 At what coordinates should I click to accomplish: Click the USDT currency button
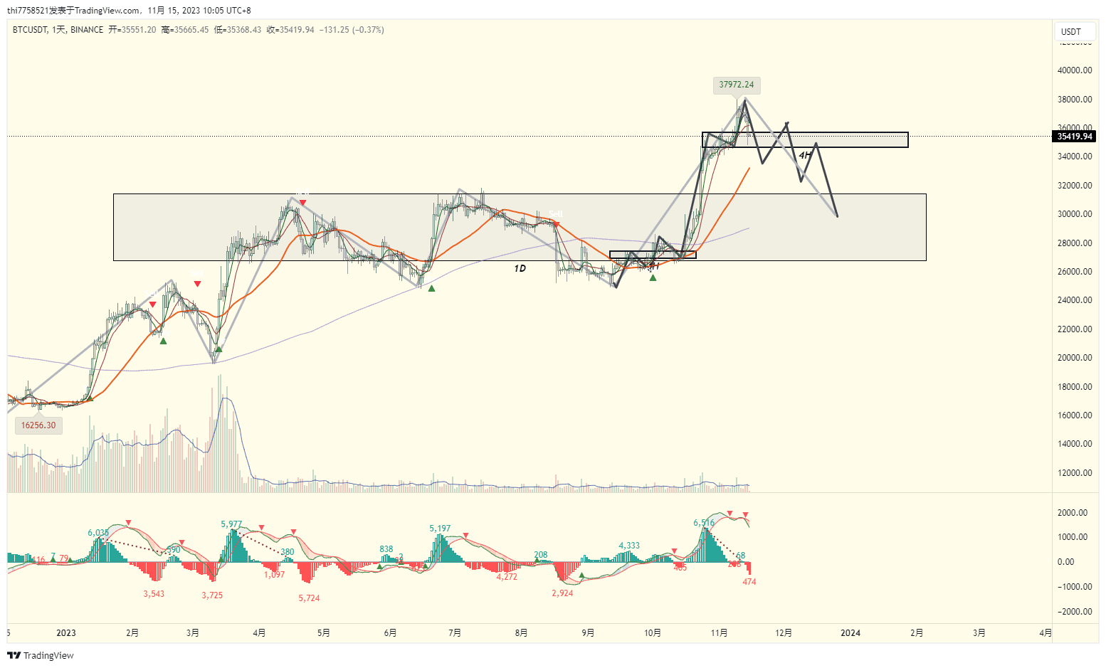click(1075, 31)
